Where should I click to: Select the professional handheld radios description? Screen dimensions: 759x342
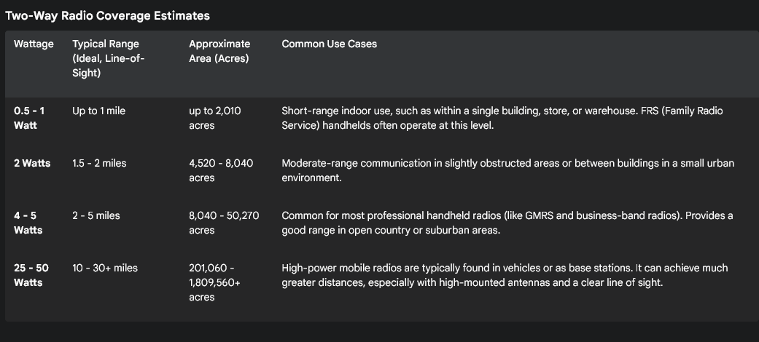(x=507, y=223)
